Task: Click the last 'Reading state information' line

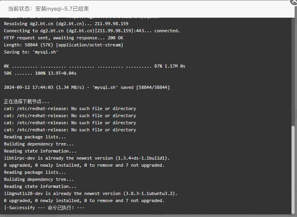Action: click(40, 186)
